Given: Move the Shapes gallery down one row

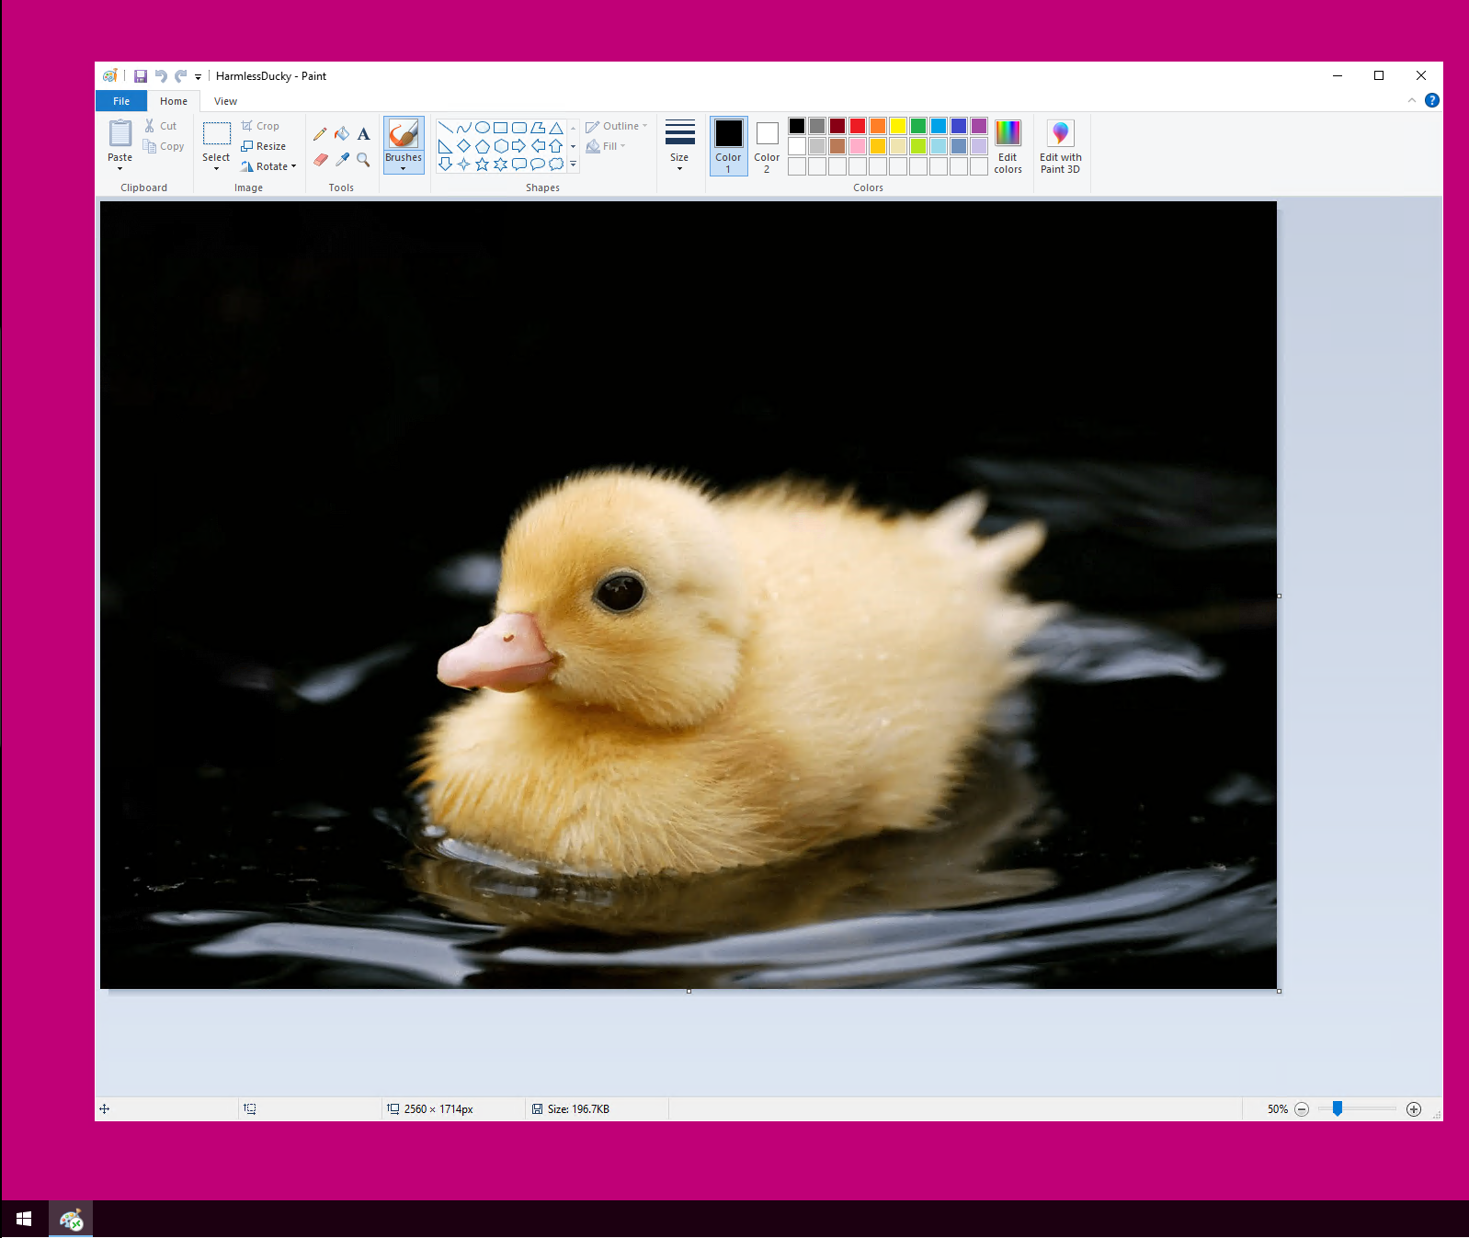Looking at the screenshot, I should [574, 146].
